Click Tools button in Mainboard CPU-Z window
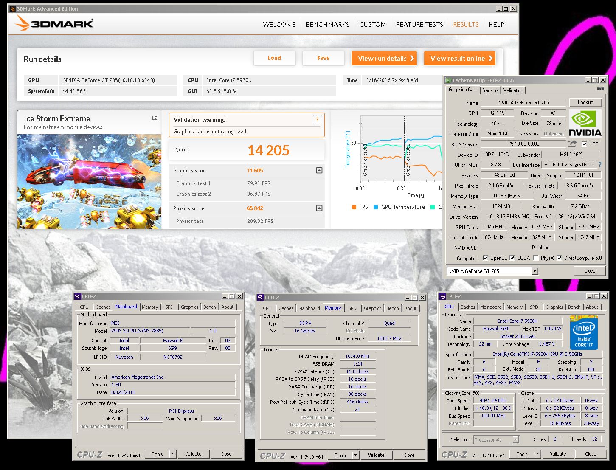The height and width of the screenshot is (470, 616). tap(157, 454)
